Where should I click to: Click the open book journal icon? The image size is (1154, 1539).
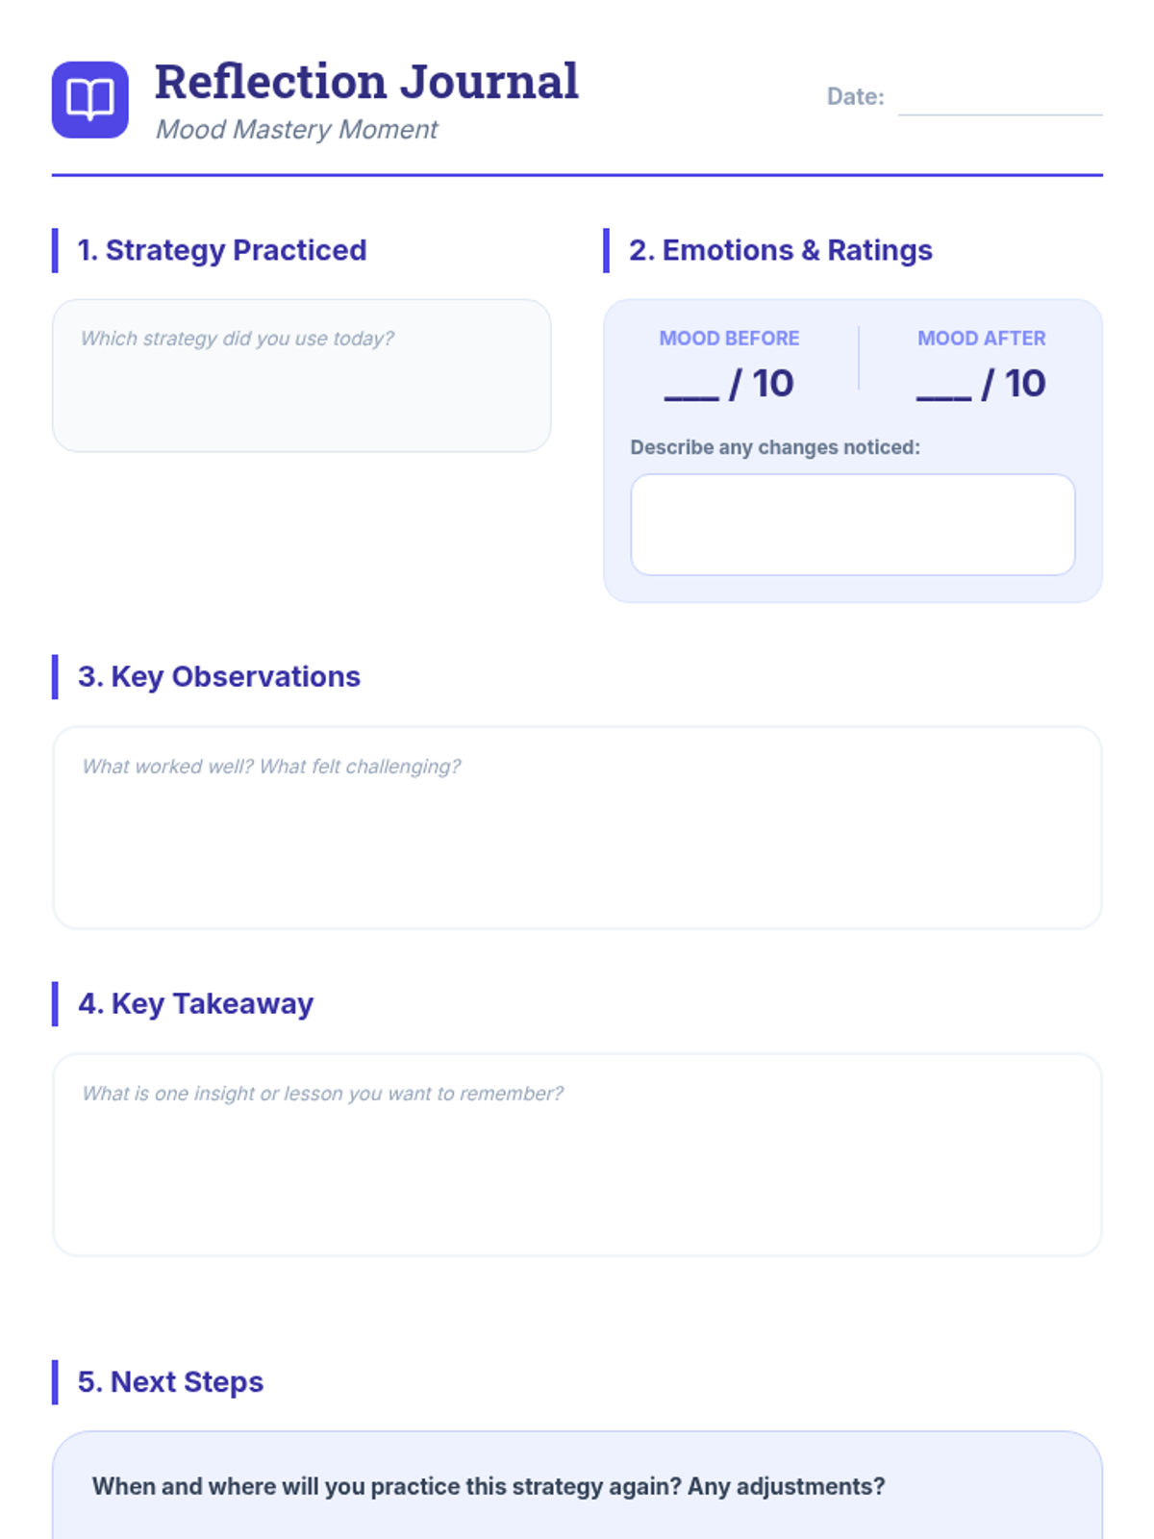click(90, 100)
